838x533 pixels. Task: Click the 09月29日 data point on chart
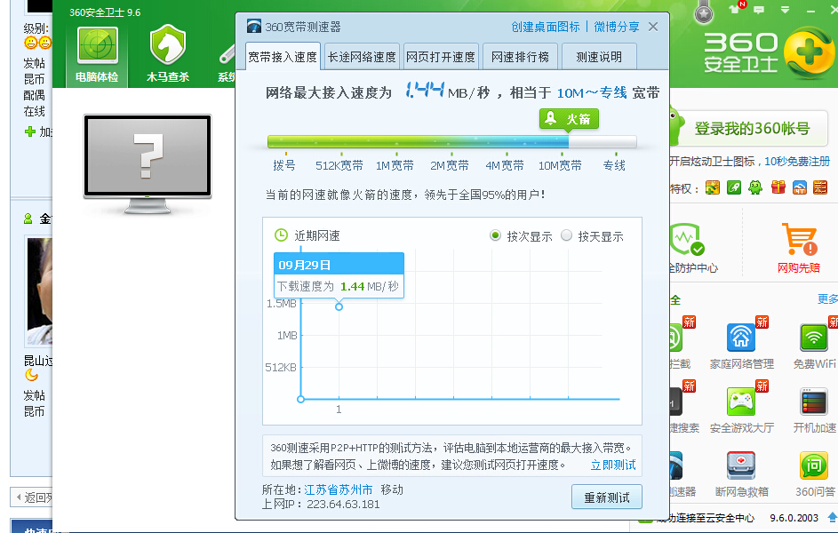pyautogui.click(x=339, y=306)
